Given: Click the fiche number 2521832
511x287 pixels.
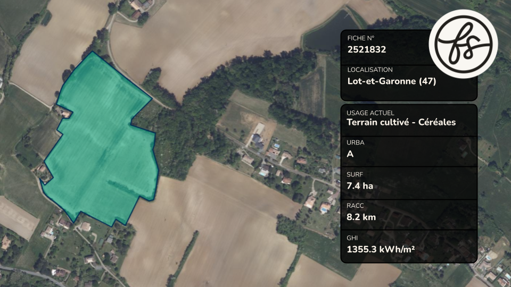Looking at the screenshot, I should click(x=367, y=49).
